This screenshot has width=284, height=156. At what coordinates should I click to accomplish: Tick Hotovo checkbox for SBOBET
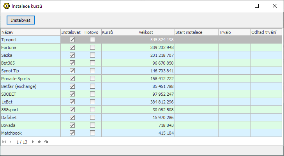pyautogui.click(x=93, y=94)
